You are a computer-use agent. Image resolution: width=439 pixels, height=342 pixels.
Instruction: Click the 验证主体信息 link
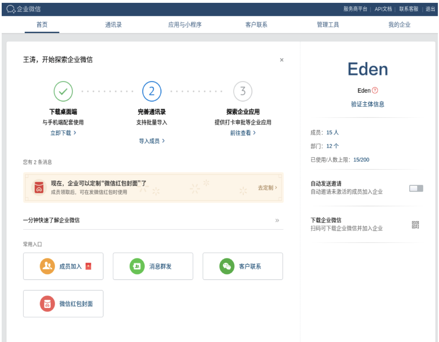coord(368,104)
